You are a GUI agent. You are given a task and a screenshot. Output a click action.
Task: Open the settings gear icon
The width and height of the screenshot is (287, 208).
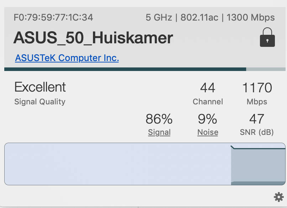pyautogui.click(x=278, y=197)
